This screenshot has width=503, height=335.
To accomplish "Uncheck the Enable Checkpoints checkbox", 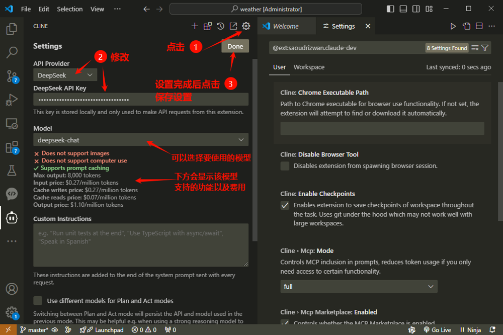I will tap(285, 205).
